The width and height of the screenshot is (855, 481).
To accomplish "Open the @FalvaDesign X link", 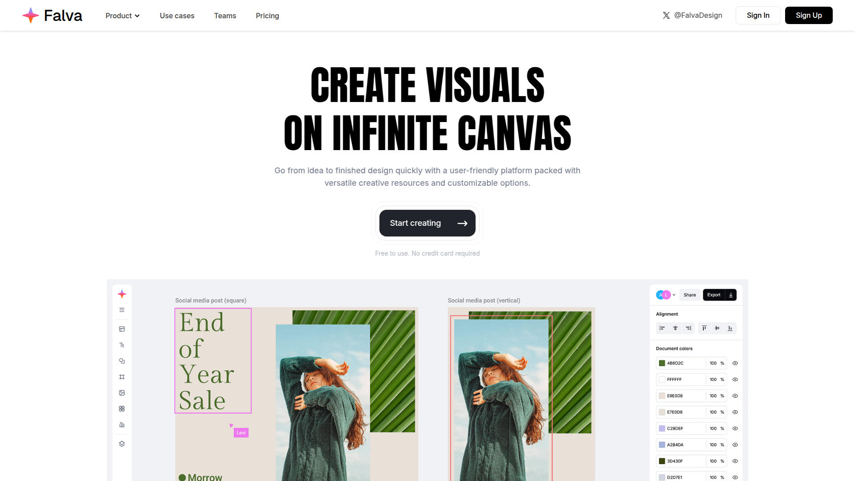I will coord(692,15).
